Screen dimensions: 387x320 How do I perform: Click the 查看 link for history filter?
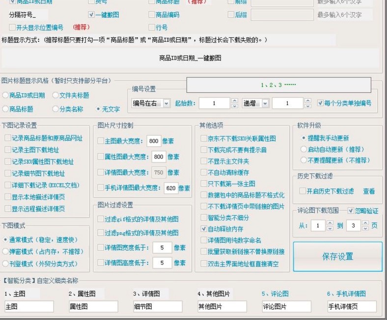click(x=368, y=191)
